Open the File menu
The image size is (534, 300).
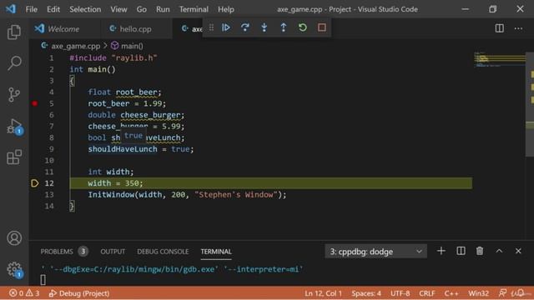(32, 9)
